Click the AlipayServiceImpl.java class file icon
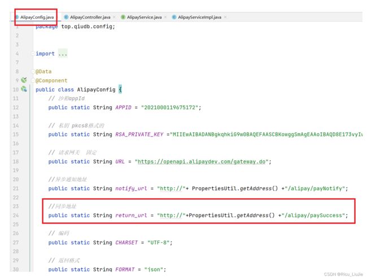The image size is (367, 279). click(x=174, y=17)
